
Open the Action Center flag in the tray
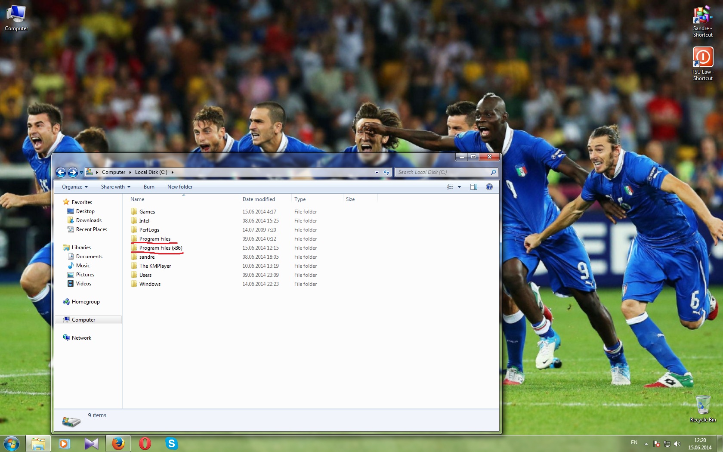click(657, 444)
